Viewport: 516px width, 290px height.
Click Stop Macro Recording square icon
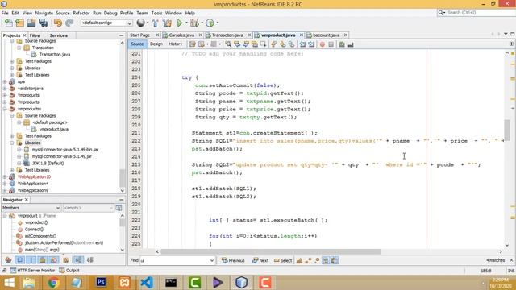(331, 44)
